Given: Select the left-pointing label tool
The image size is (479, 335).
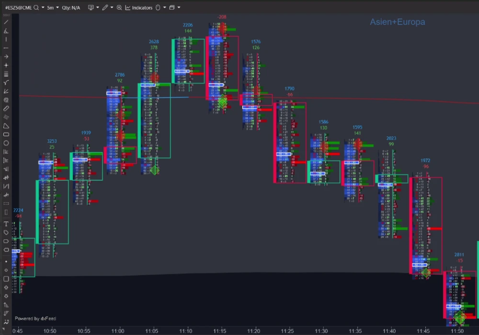Looking at the screenshot, I should click(6, 249).
